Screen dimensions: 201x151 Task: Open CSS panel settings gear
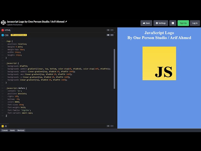tap(108, 35)
